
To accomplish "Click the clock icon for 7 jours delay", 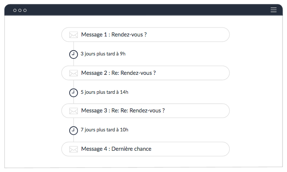I will (74, 130).
